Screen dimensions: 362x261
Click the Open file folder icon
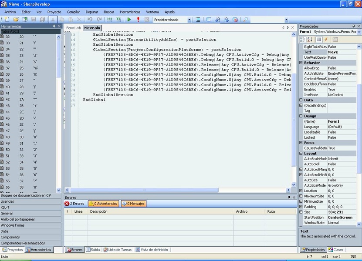coord(16,20)
